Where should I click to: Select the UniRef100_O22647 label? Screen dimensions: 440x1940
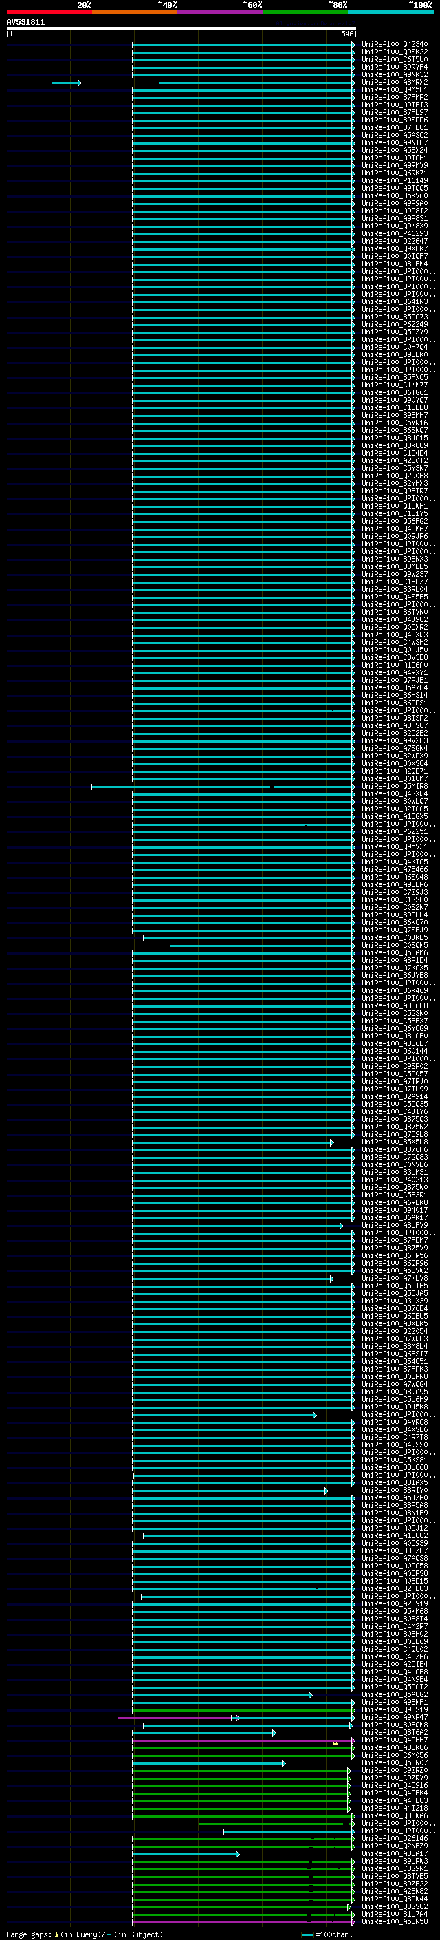pyautogui.click(x=395, y=241)
